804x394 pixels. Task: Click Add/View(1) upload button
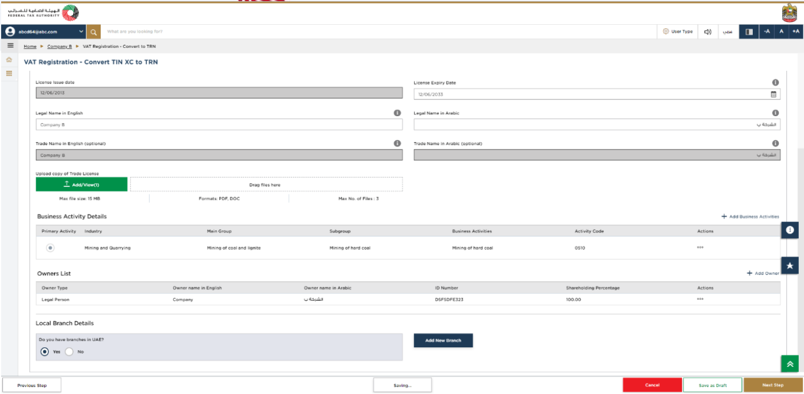tap(82, 185)
